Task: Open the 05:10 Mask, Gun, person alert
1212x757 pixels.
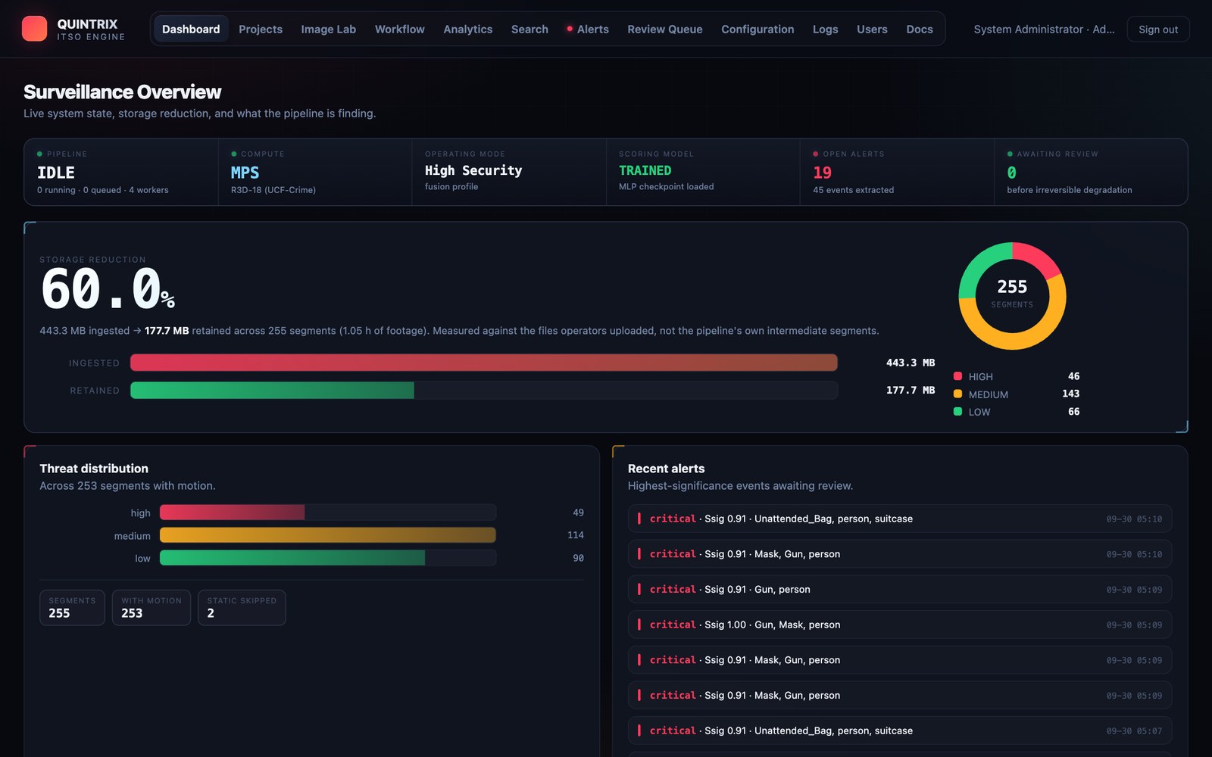Action: (900, 554)
